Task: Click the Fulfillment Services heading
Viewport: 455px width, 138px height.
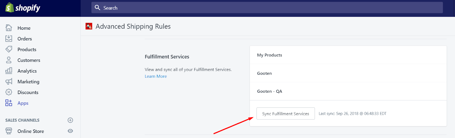Action: (x=167, y=57)
